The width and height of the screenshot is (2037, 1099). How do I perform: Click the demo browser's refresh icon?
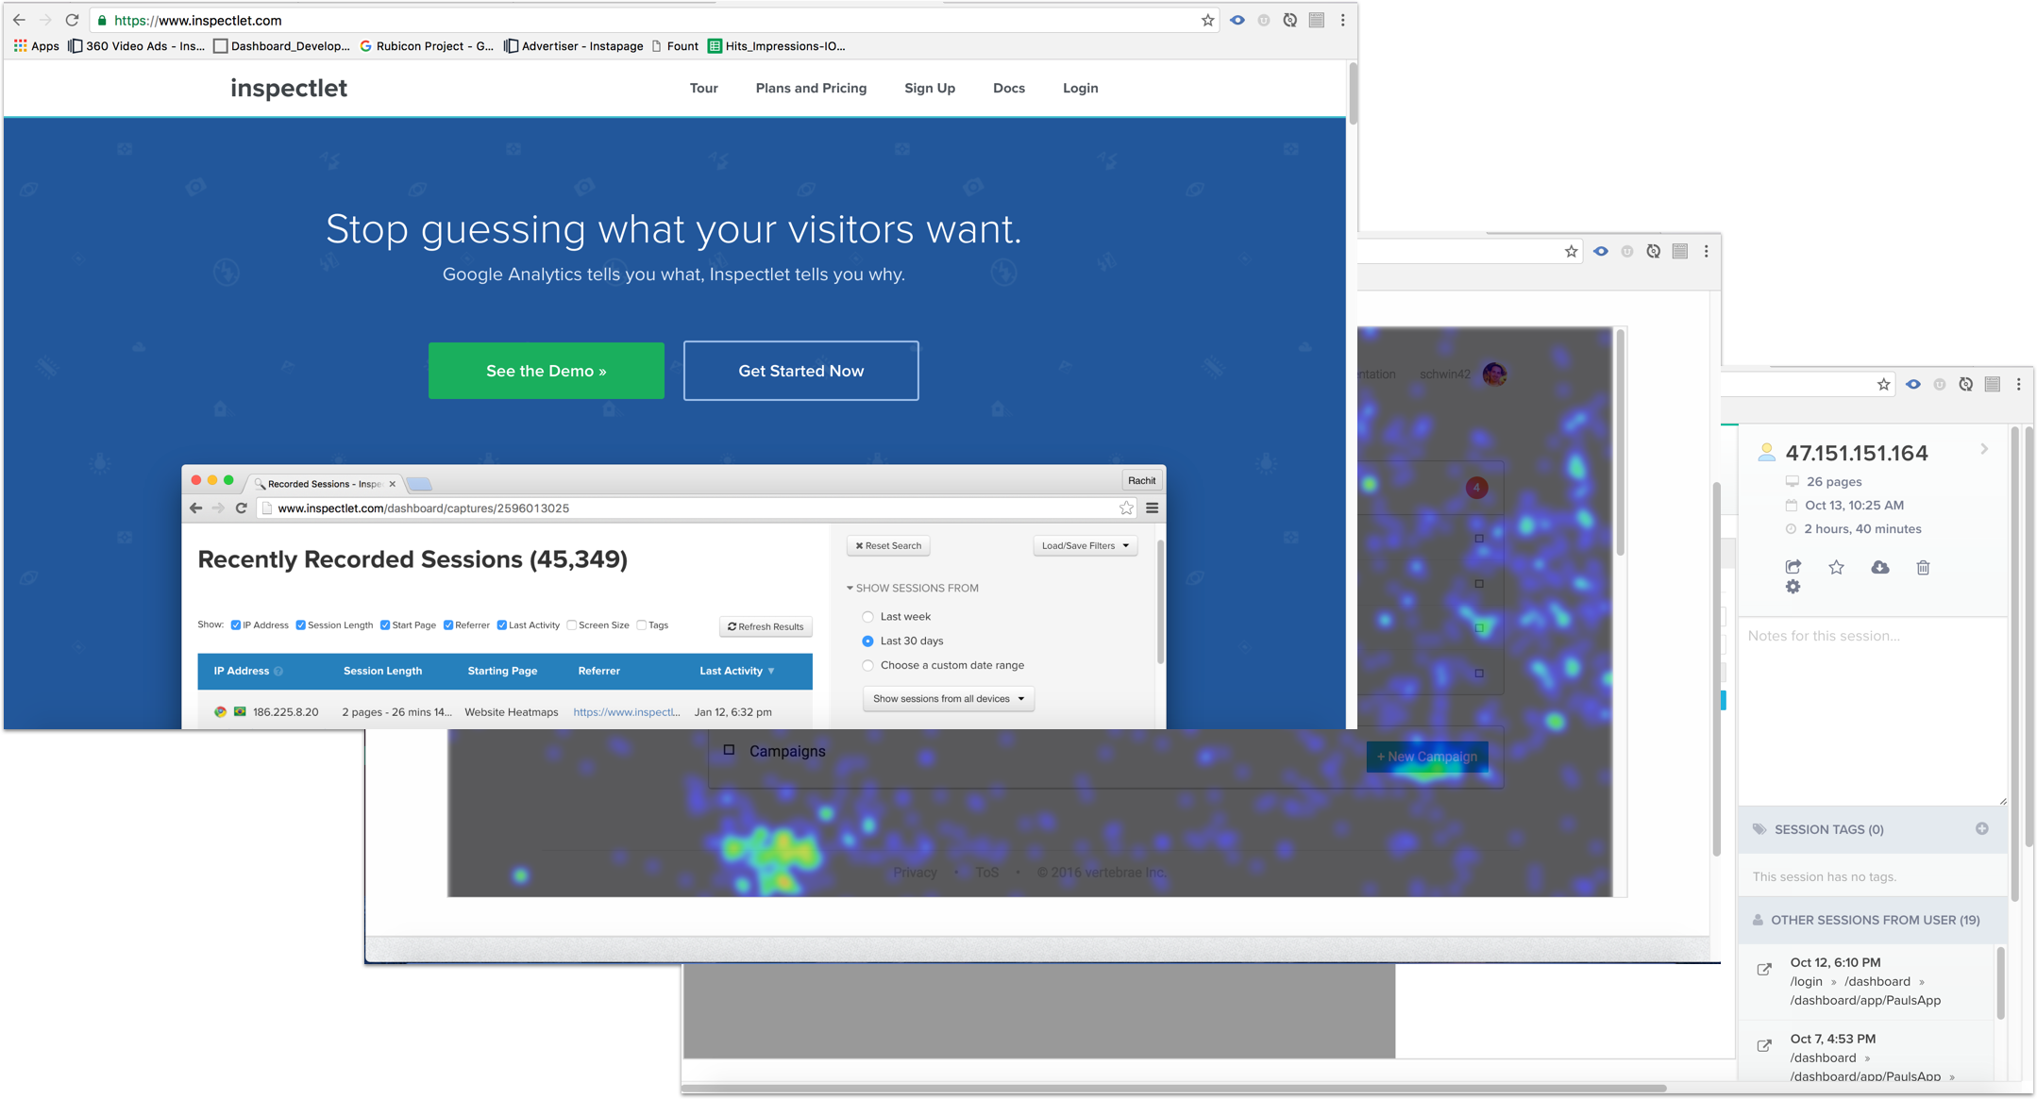242,508
